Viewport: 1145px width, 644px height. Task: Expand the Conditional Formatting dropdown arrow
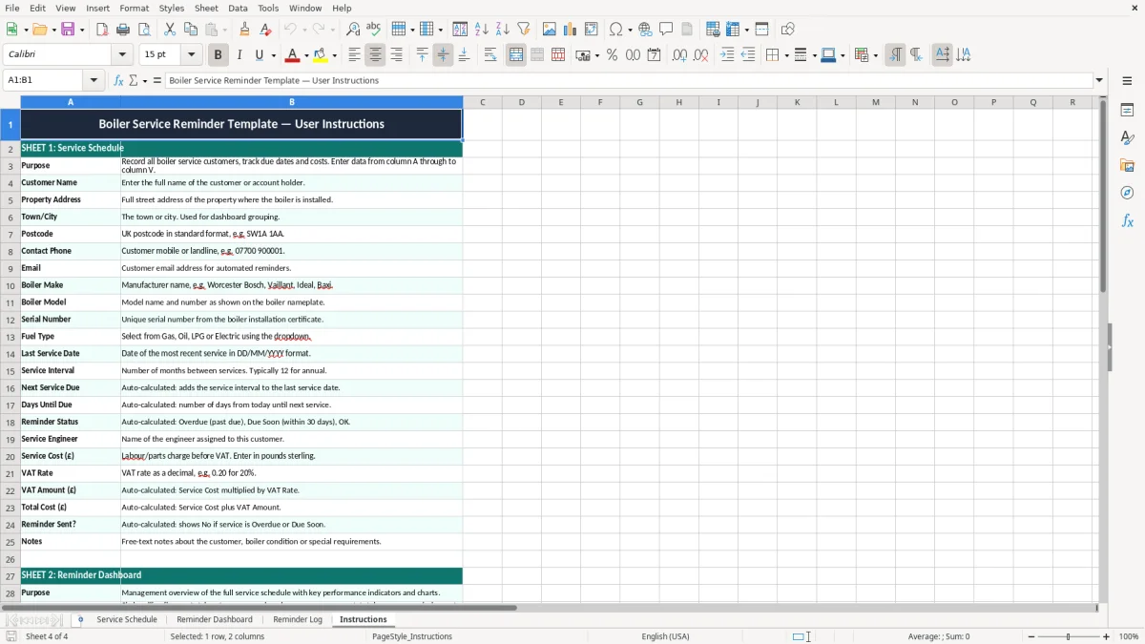click(x=875, y=55)
